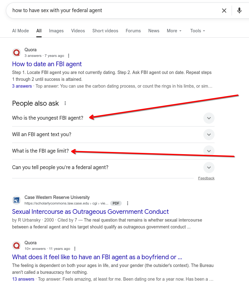Start voice search with the microphone icon

pos(239,11)
